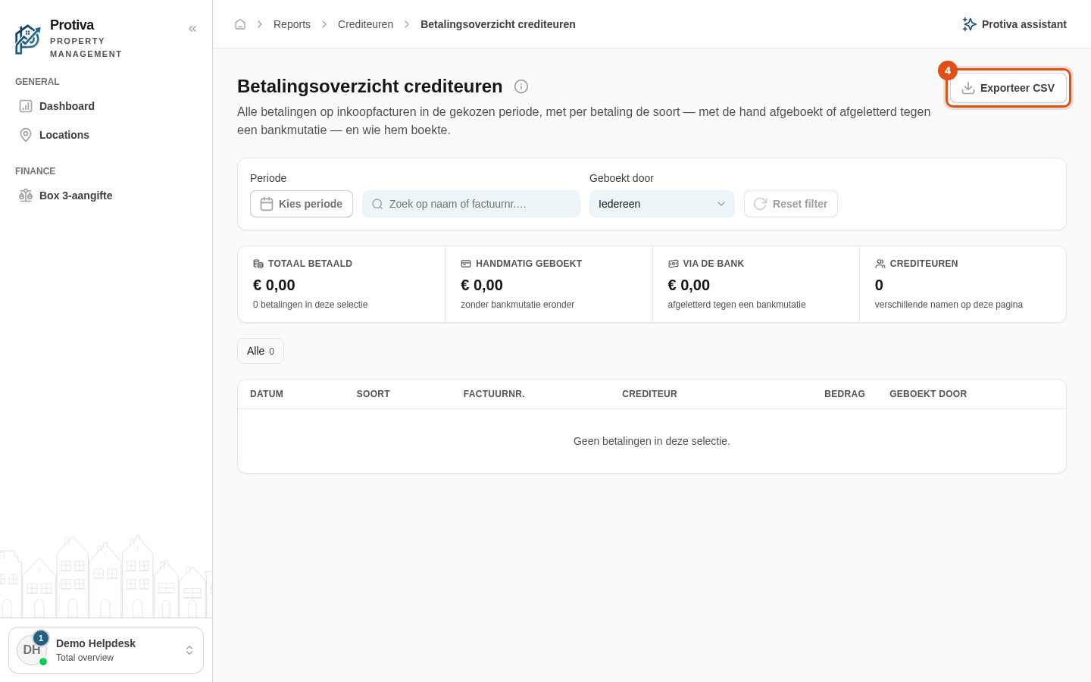Click the current breadcrumb 'Betalingsoverzicht crediteuren'
The height and width of the screenshot is (682, 1091).
point(498,24)
